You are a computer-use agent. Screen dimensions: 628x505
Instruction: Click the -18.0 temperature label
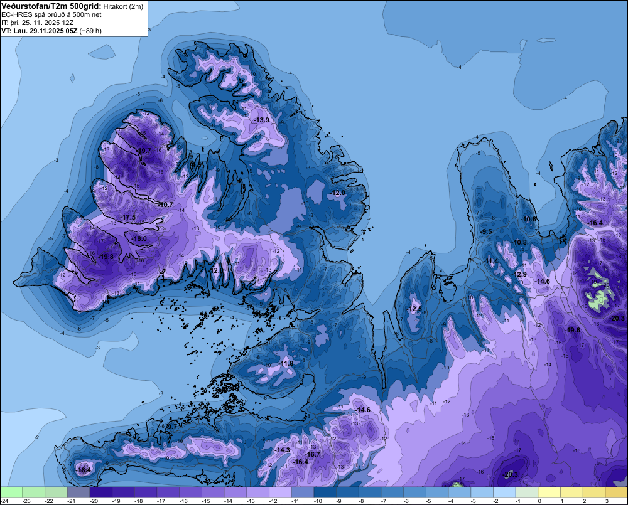coord(139,238)
